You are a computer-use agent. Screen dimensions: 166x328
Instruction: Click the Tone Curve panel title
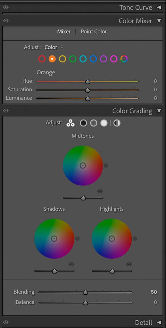click(x=136, y=8)
